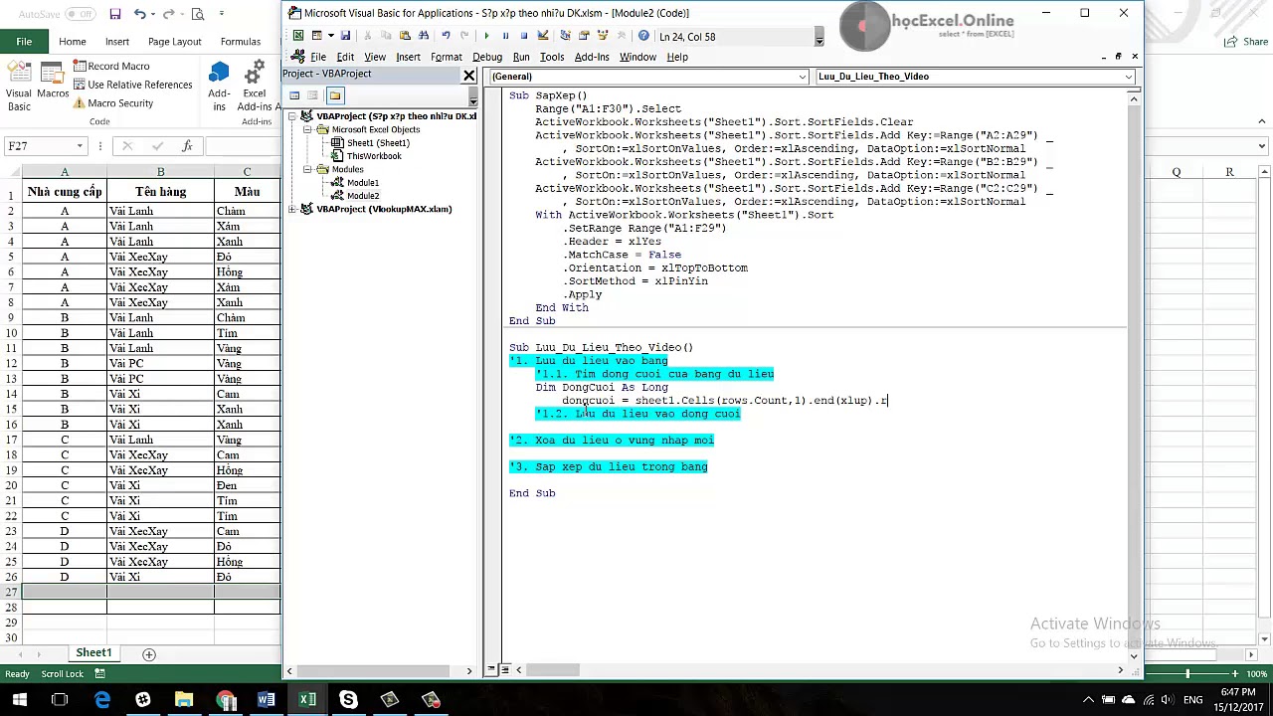Undo from Excel quick access toolbar
1273x716 pixels.
coord(140,14)
